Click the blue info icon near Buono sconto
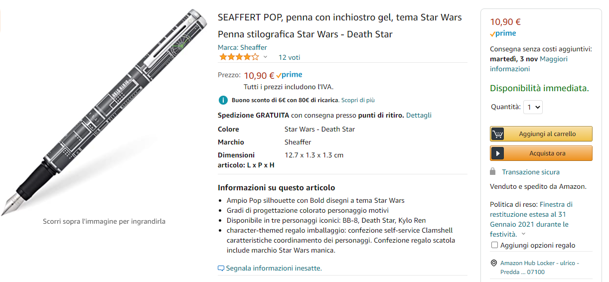609x282 pixels. coord(223,100)
